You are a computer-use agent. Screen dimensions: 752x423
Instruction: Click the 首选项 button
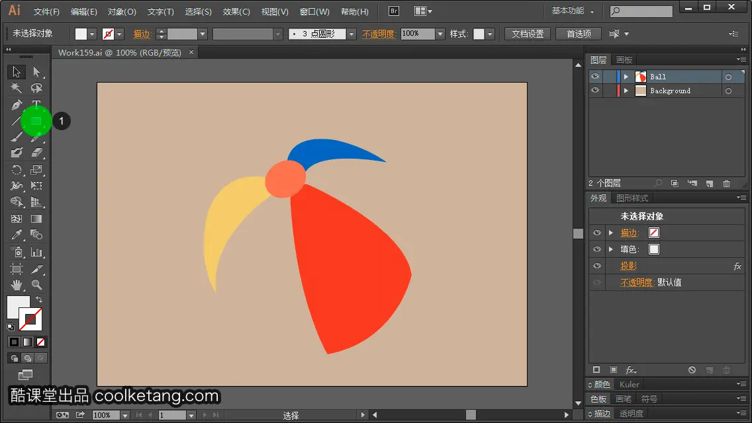click(579, 34)
